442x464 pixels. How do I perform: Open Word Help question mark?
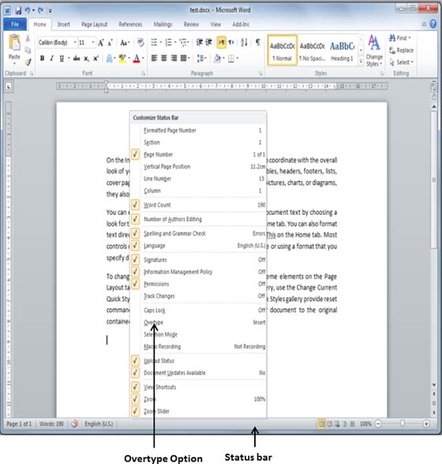point(433,24)
